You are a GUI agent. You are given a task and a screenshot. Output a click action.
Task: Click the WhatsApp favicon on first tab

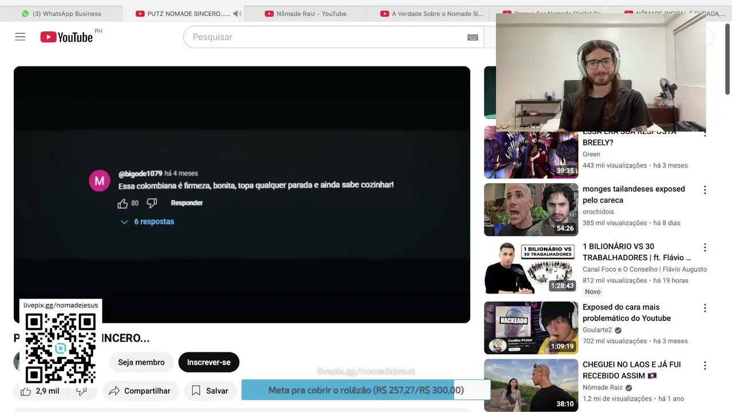(x=25, y=14)
